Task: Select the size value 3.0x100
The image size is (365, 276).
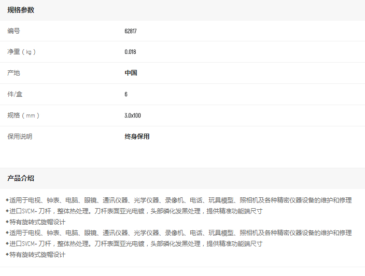Action: pyautogui.click(x=133, y=115)
